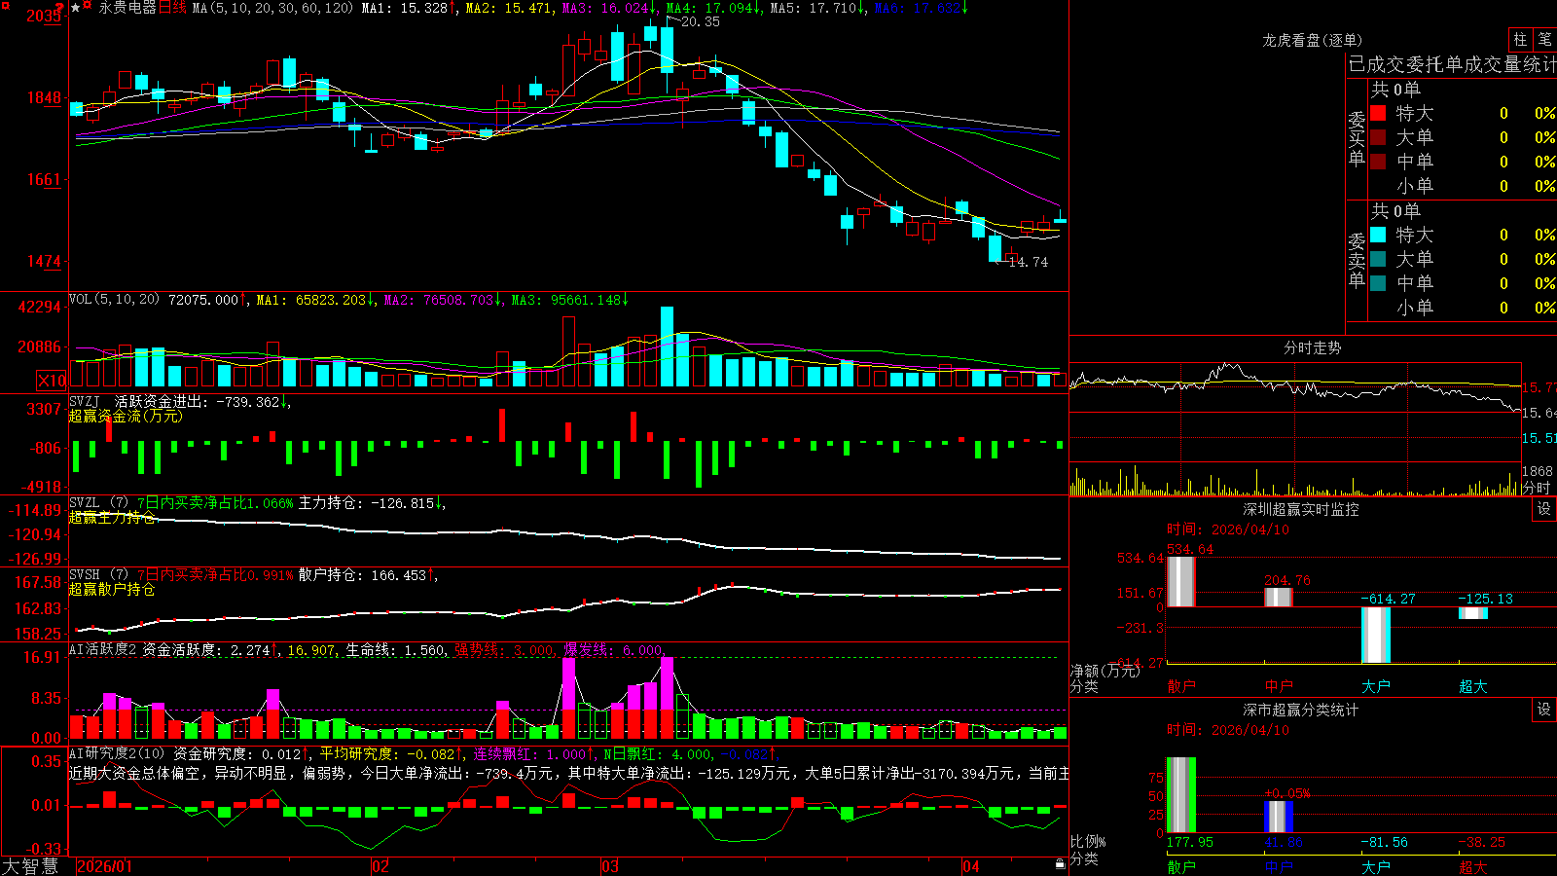The height and width of the screenshot is (876, 1557).
Task: Click the red gear marker next to the star
Action: (88, 6)
